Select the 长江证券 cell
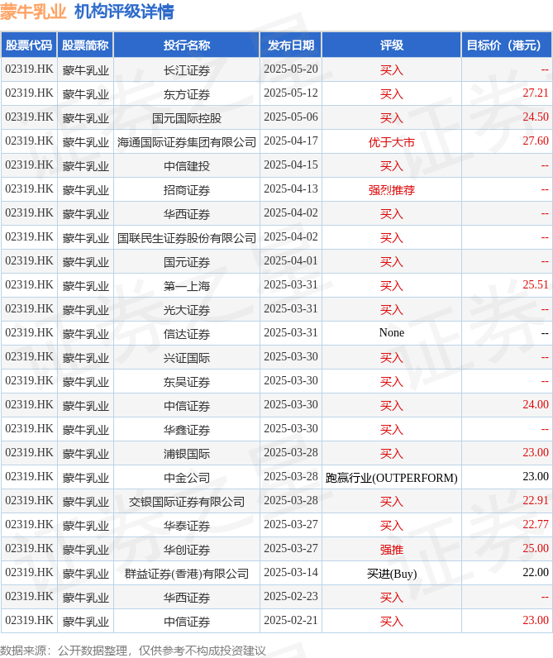 click(187, 69)
